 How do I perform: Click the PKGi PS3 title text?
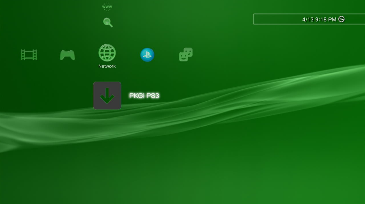pos(144,96)
